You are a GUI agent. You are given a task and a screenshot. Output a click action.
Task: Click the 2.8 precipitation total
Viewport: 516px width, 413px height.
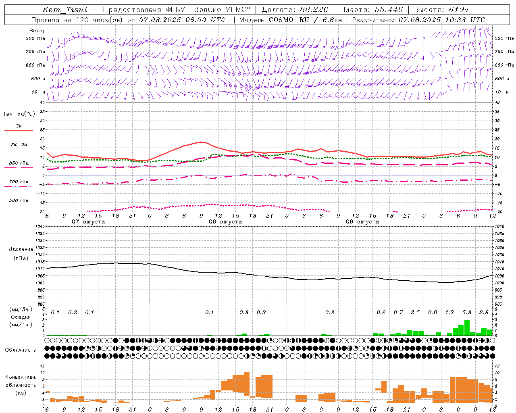coord(484,313)
